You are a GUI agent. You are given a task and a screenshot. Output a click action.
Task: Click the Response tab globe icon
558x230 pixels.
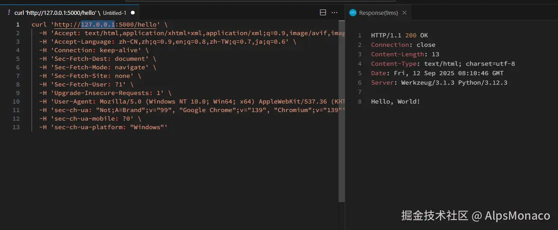tap(353, 13)
